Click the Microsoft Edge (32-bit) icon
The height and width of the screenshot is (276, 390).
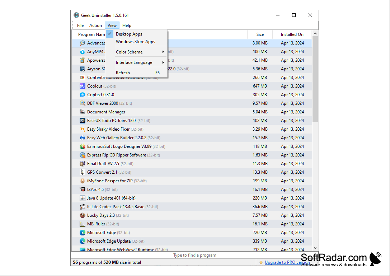(x=82, y=233)
